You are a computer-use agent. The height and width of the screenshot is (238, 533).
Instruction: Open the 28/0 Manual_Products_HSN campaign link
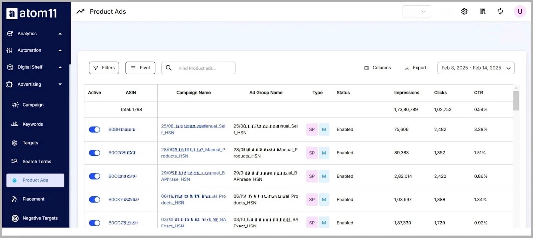[x=193, y=153]
